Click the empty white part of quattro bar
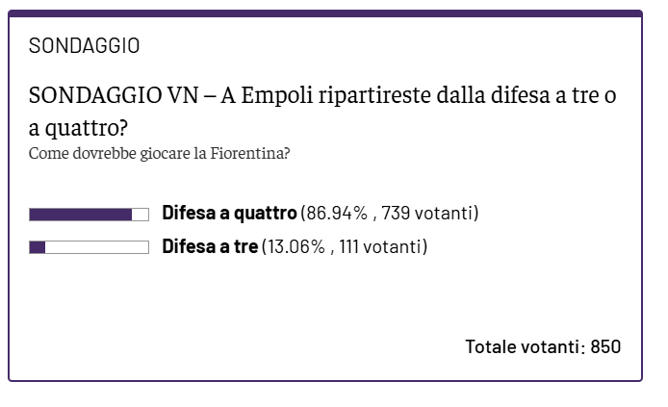 pos(141,215)
